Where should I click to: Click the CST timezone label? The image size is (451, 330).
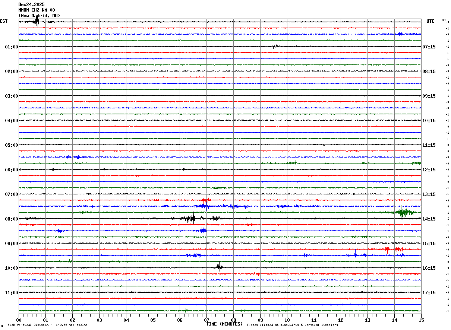[x=4, y=21]
